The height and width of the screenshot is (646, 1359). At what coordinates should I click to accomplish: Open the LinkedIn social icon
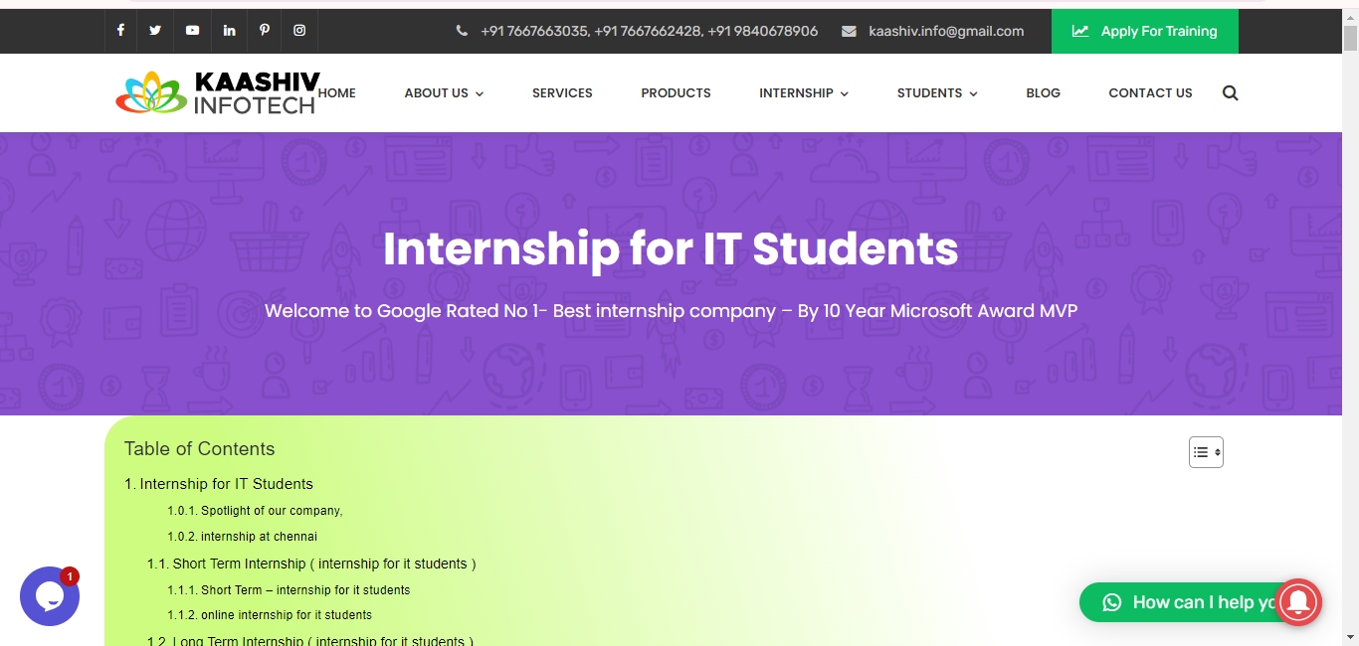[x=229, y=31]
